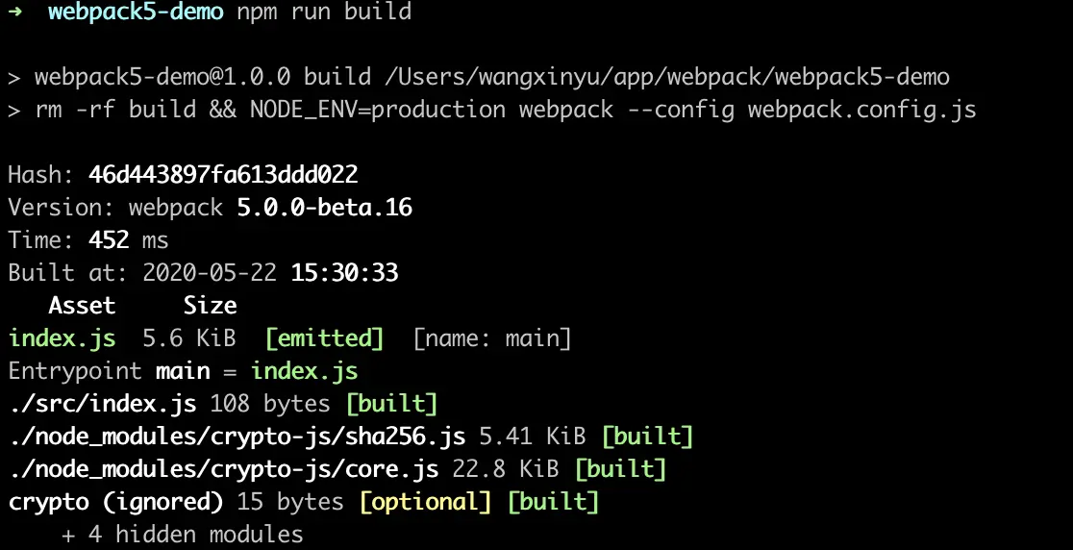Screen dimensions: 1073x550
Task: Click the yellow [optional] tag
Action: click(x=426, y=502)
